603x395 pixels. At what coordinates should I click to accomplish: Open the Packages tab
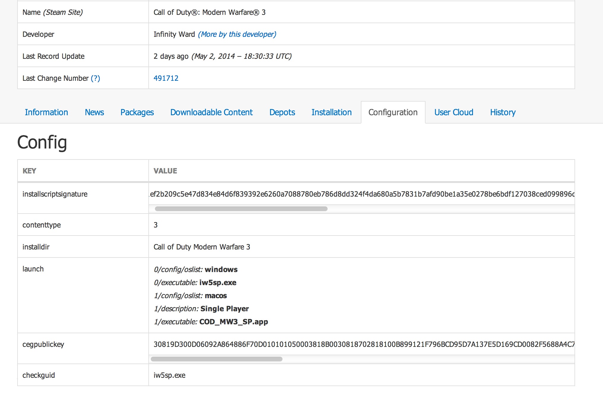[137, 112]
